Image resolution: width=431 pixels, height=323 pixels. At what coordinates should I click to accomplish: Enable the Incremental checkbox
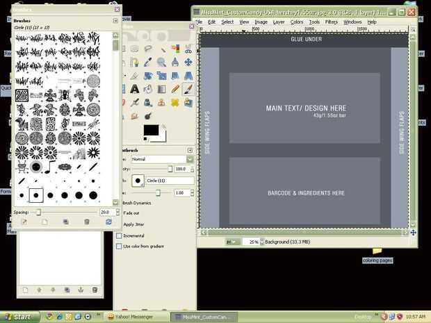(x=119, y=235)
